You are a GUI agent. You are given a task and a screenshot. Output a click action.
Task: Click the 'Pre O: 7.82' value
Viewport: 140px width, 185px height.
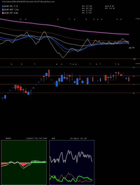[87, 6]
